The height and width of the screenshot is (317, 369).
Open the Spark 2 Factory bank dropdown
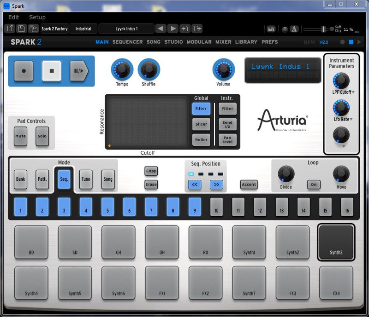coord(54,29)
